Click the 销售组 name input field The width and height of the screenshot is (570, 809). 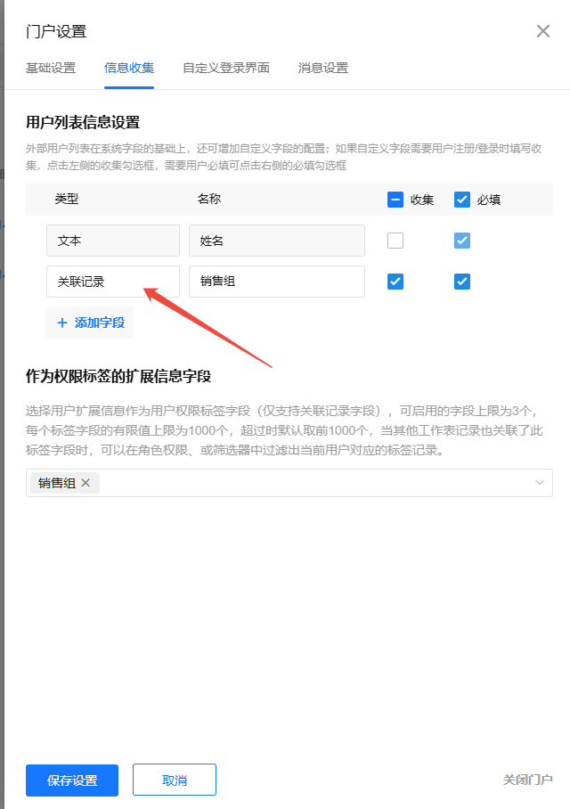pyautogui.click(x=277, y=282)
